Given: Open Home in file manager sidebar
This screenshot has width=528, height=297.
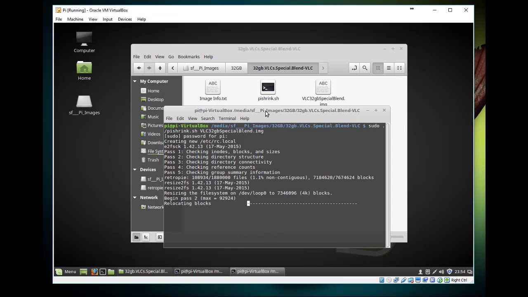Looking at the screenshot, I should pos(153,91).
